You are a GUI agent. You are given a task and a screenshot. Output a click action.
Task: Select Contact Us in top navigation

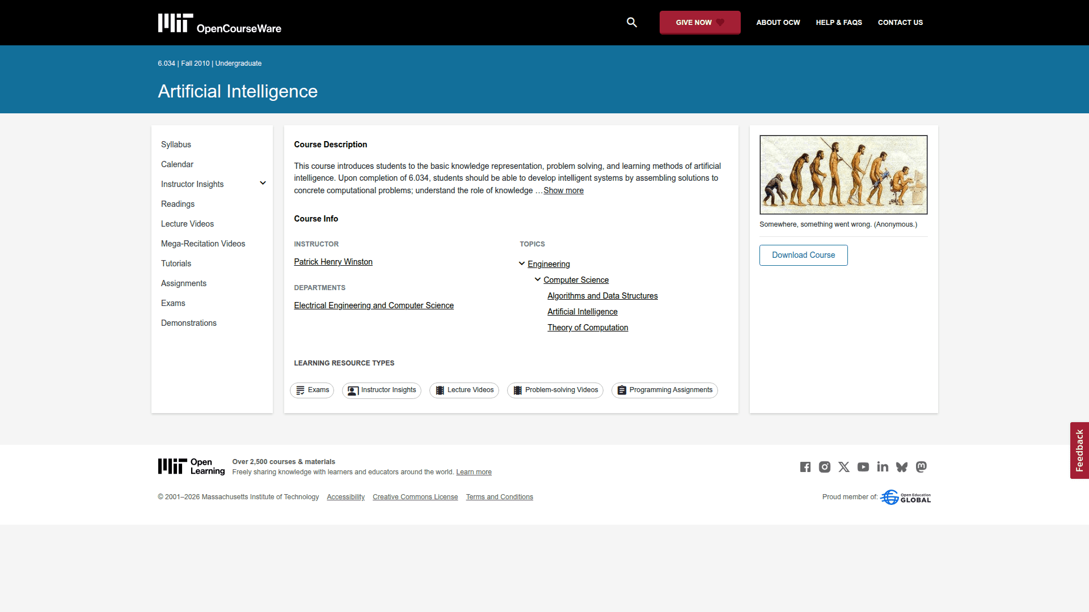pyautogui.click(x=900, y=22)
